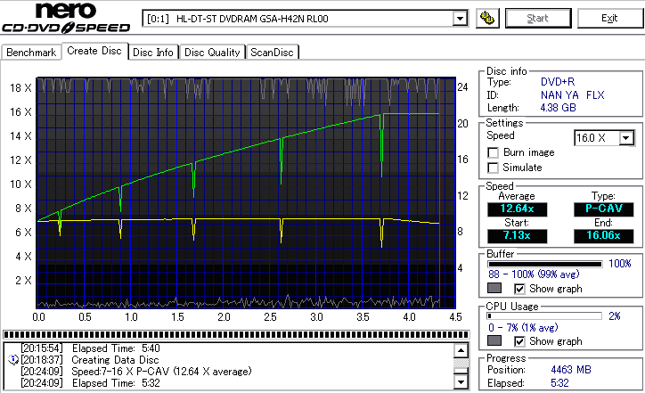Screen dimensions: 645x393
Task: Switch to the Benchmark tab
Action: [31, 53]
